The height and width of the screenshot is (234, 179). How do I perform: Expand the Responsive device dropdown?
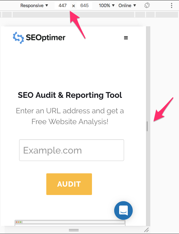click(34, 6)
